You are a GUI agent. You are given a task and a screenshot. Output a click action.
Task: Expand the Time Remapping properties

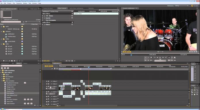[x=43, y=20]
